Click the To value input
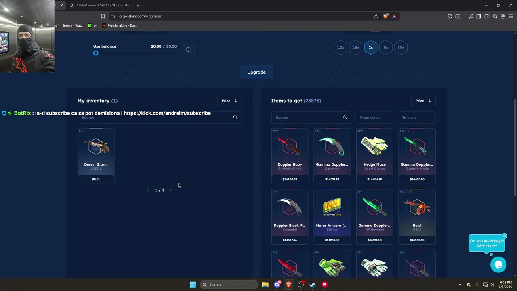517x291 pixels. (x=417, y=117)
